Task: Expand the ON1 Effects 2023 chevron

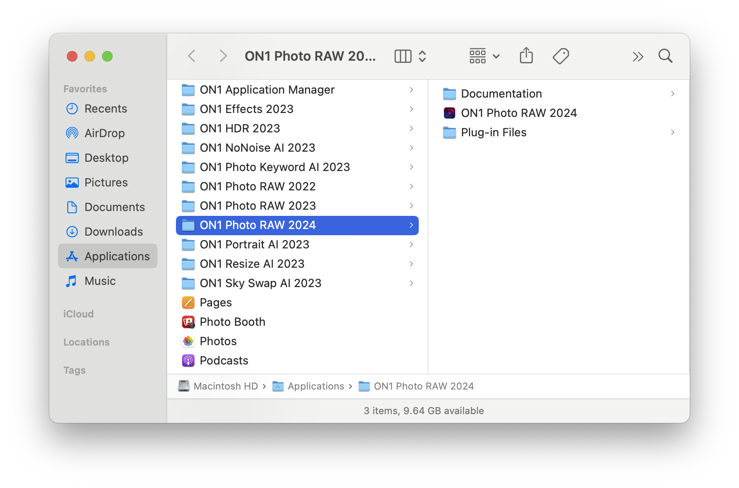Action: 411,109
